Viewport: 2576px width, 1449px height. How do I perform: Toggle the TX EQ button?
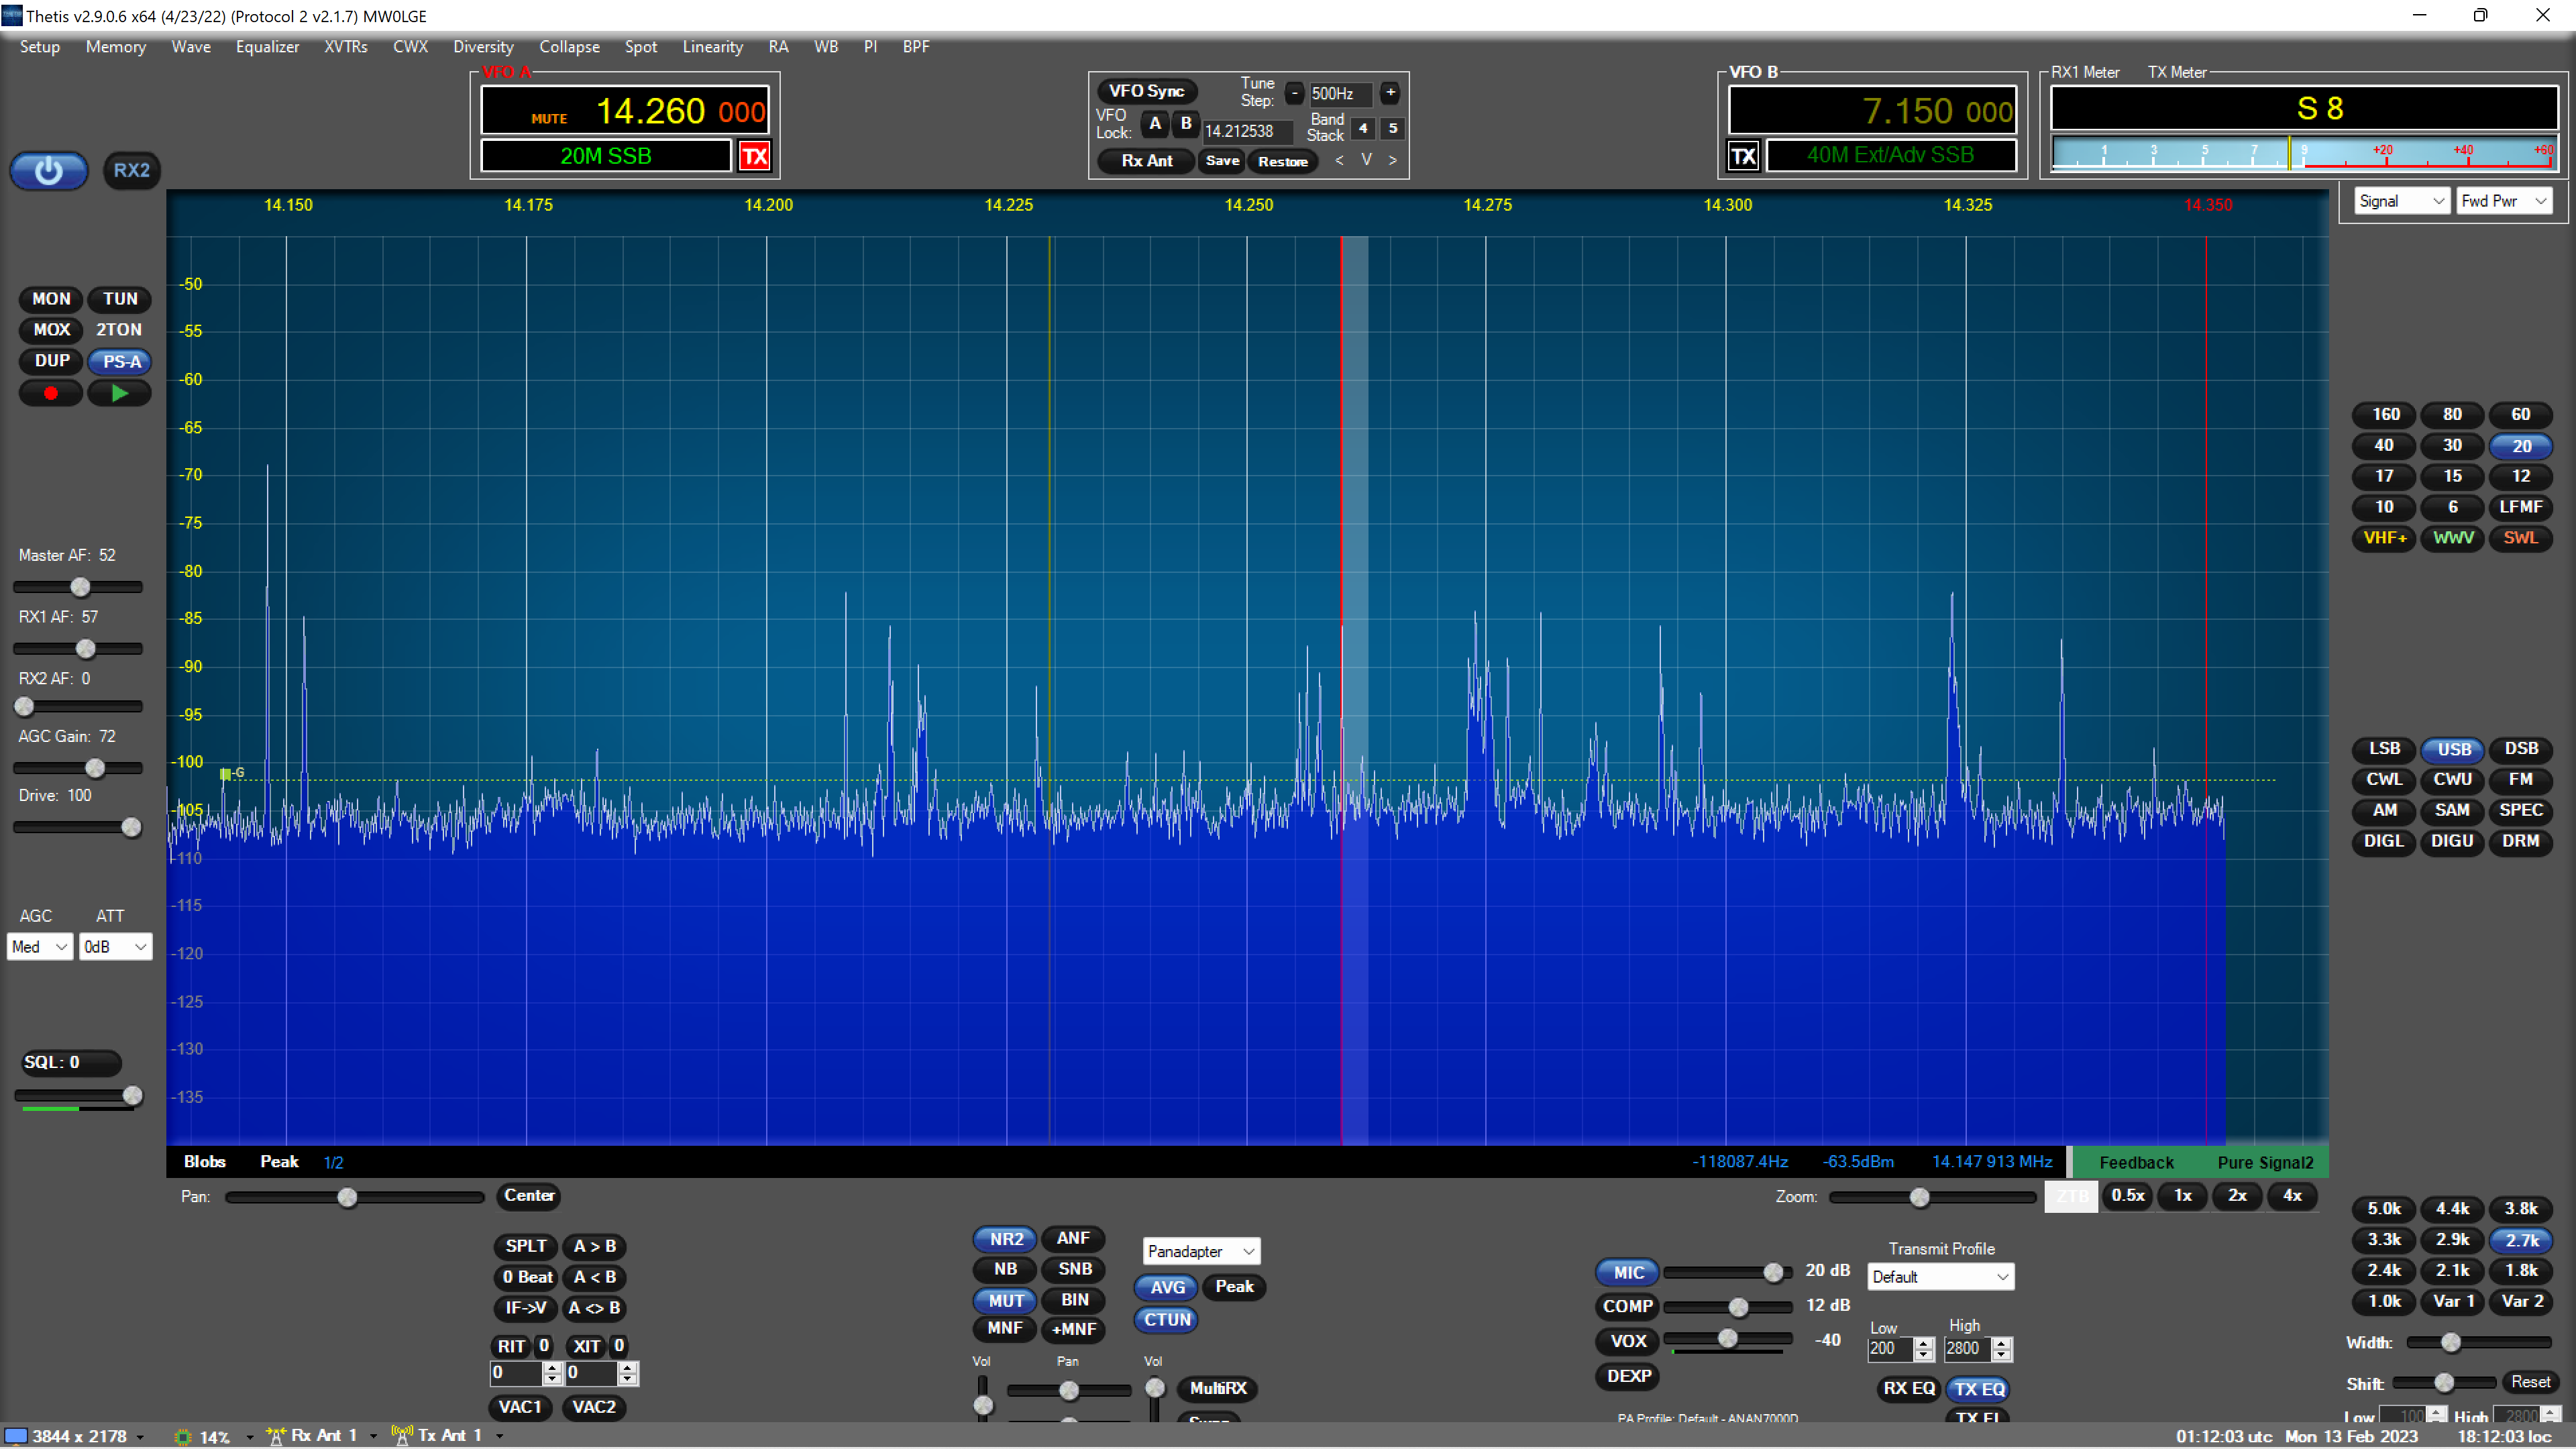1978,1389
